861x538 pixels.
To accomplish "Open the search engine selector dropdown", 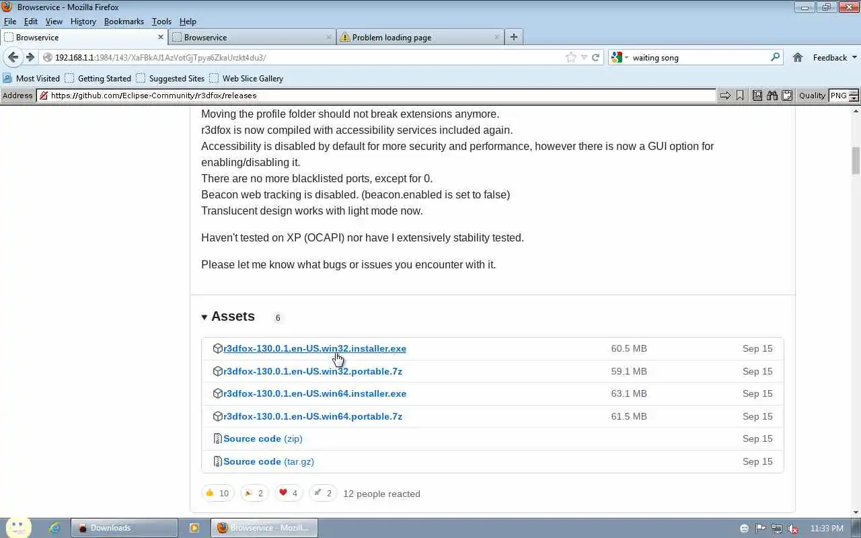I will click(626, 58).
